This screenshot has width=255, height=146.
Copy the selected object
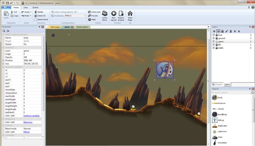click(14, 16)
